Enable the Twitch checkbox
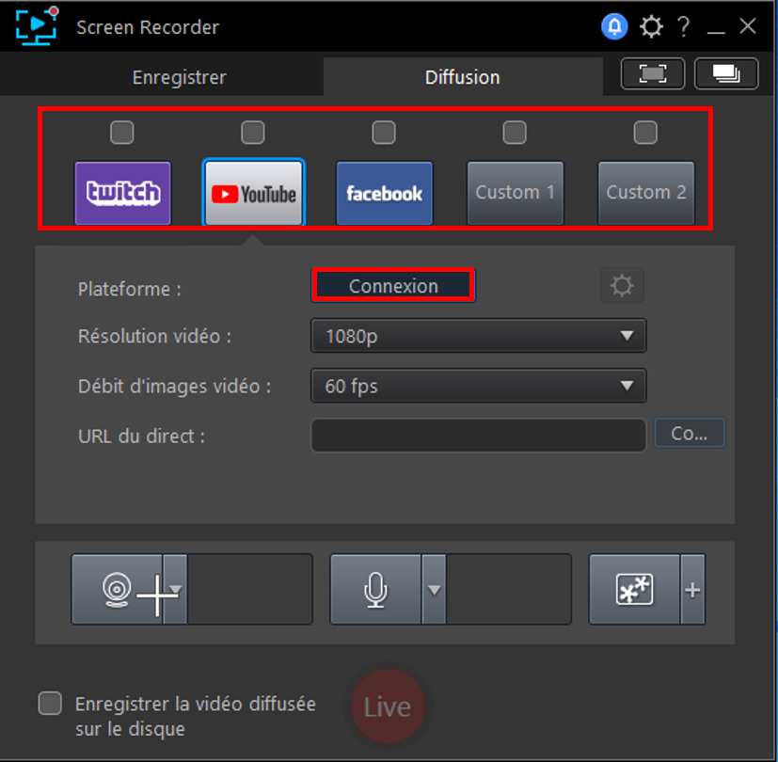778x762 pixels. (x=121, y=132)
